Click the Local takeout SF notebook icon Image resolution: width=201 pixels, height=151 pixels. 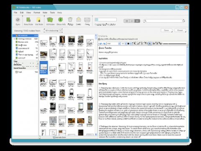(x=16, y=48)
